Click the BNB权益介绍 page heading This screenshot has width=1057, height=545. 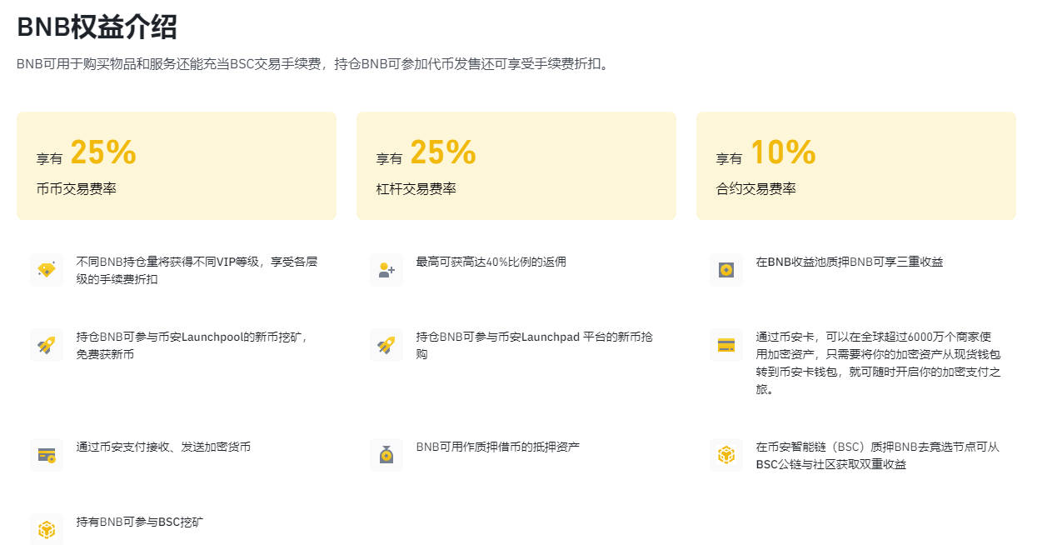tap(97, 27)
